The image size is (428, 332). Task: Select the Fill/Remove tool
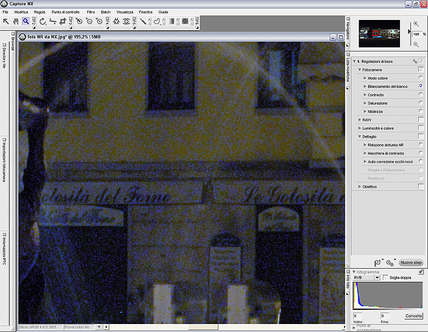185,21
